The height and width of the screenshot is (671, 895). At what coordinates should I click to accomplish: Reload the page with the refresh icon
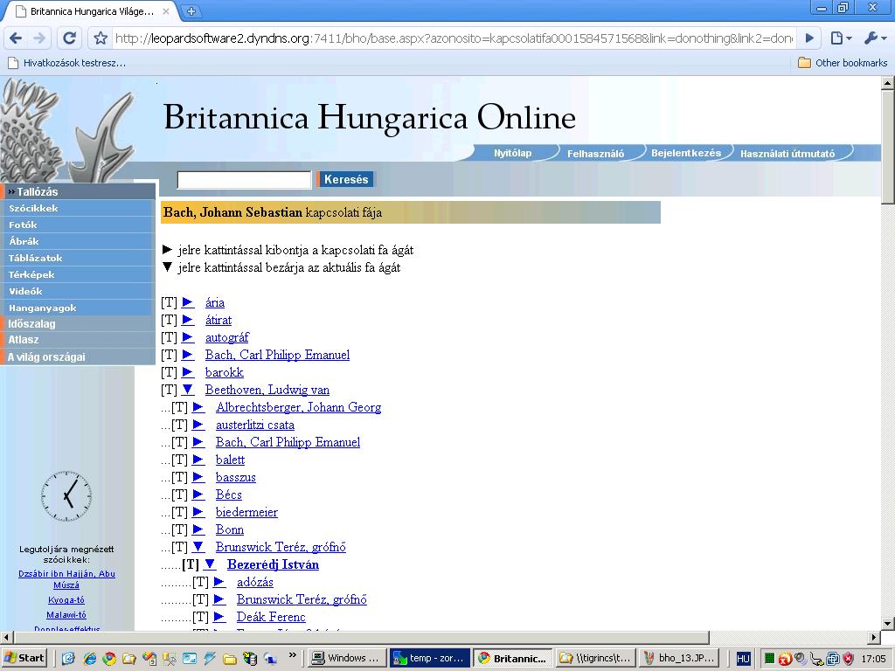pyautogui.click(x=70, y=38)
